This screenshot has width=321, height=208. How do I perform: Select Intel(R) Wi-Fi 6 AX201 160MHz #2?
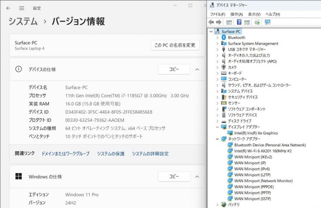[x=263, y=151]
